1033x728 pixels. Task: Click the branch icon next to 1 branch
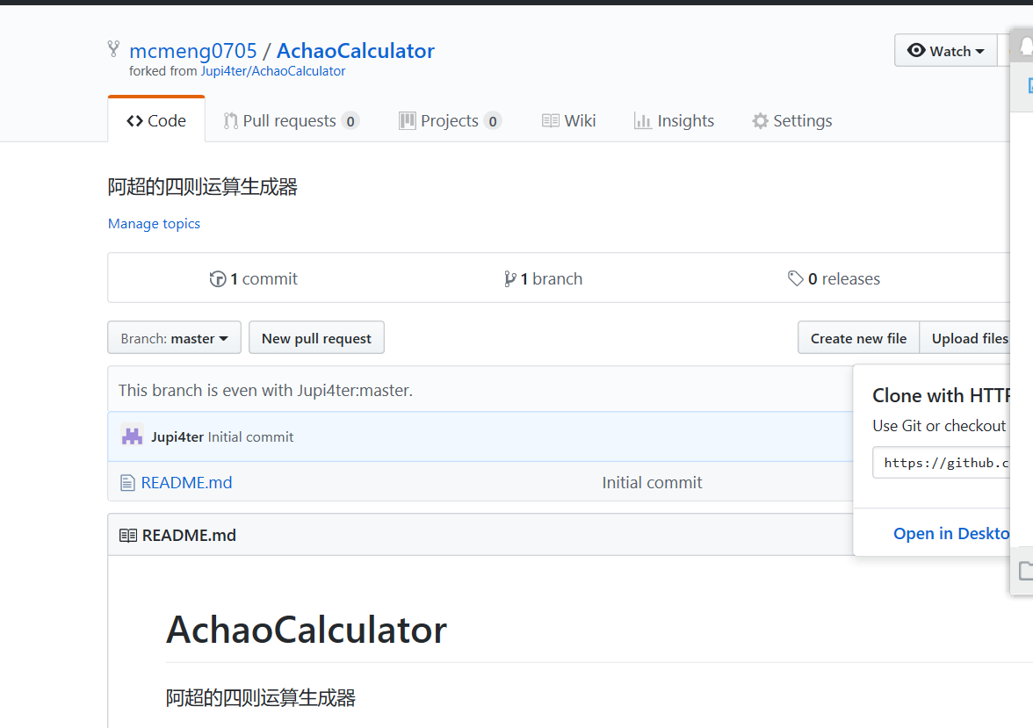pyautogui.click(x=509, y=279)
